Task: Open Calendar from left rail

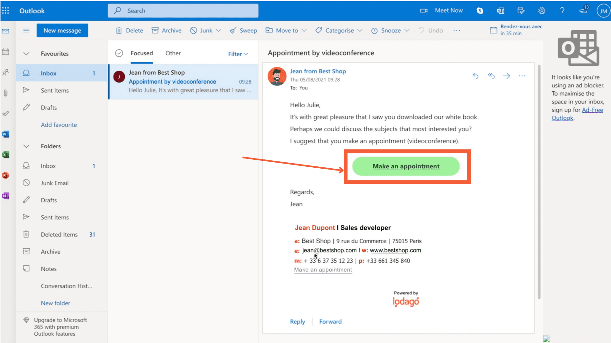Action: point(5,52)
